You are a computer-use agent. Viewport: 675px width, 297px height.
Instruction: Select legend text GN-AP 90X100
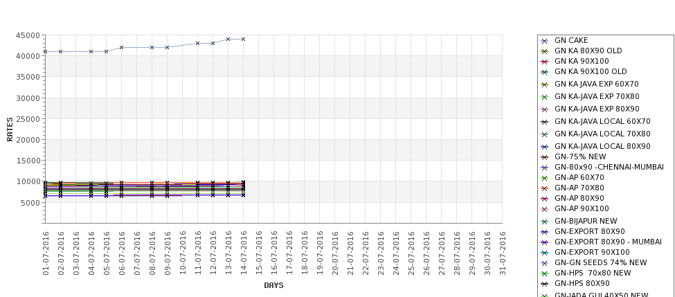(x=582, y=208)
